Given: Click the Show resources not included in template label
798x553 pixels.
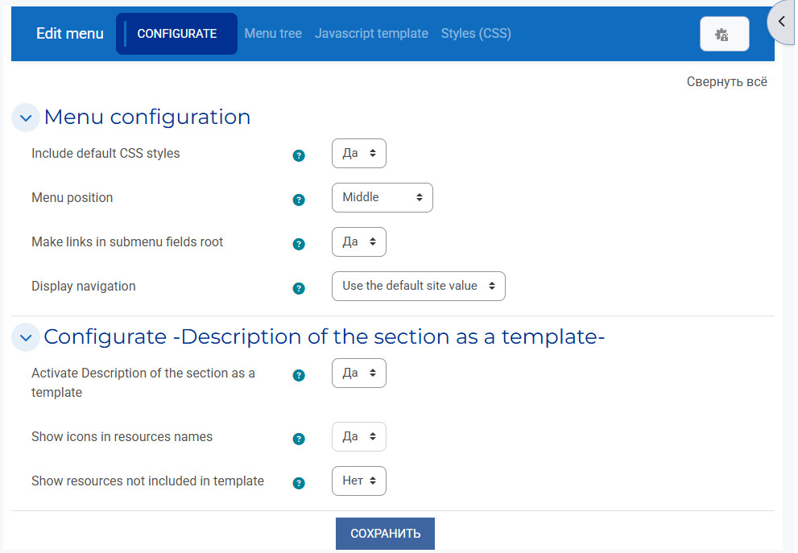Looking at the screenshot, I should tap(147, 481).
